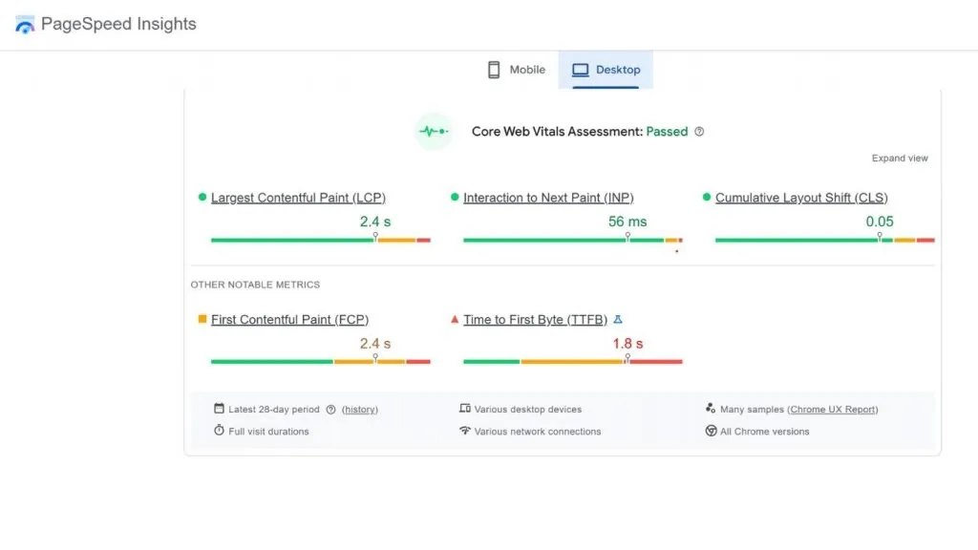
Task: Click the mobile phone icon
Action: tap(494, 70)
